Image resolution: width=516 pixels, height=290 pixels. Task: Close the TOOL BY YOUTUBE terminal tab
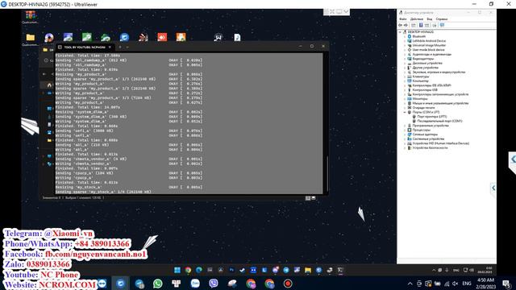[x=110, y=47]
